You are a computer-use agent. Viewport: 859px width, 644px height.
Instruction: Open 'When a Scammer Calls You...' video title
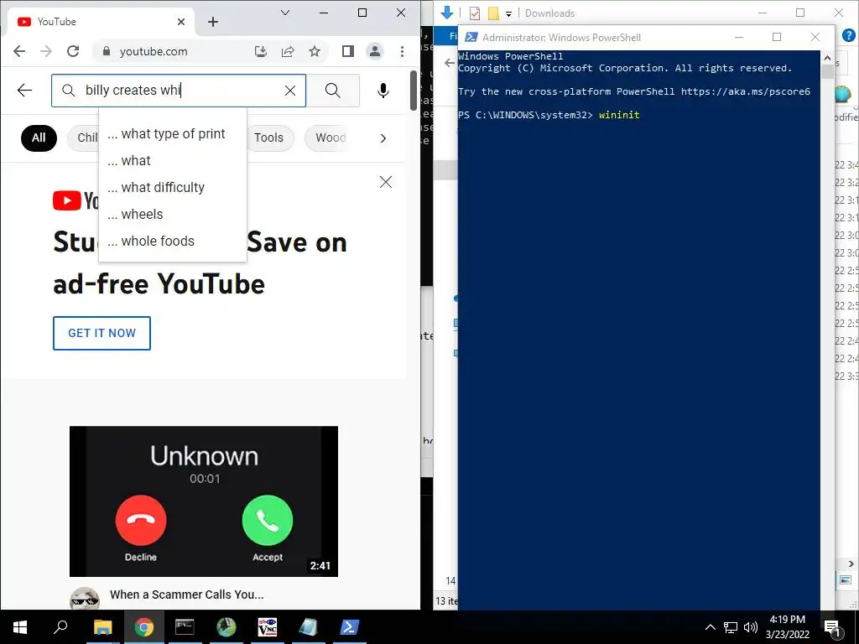(187, 595)
